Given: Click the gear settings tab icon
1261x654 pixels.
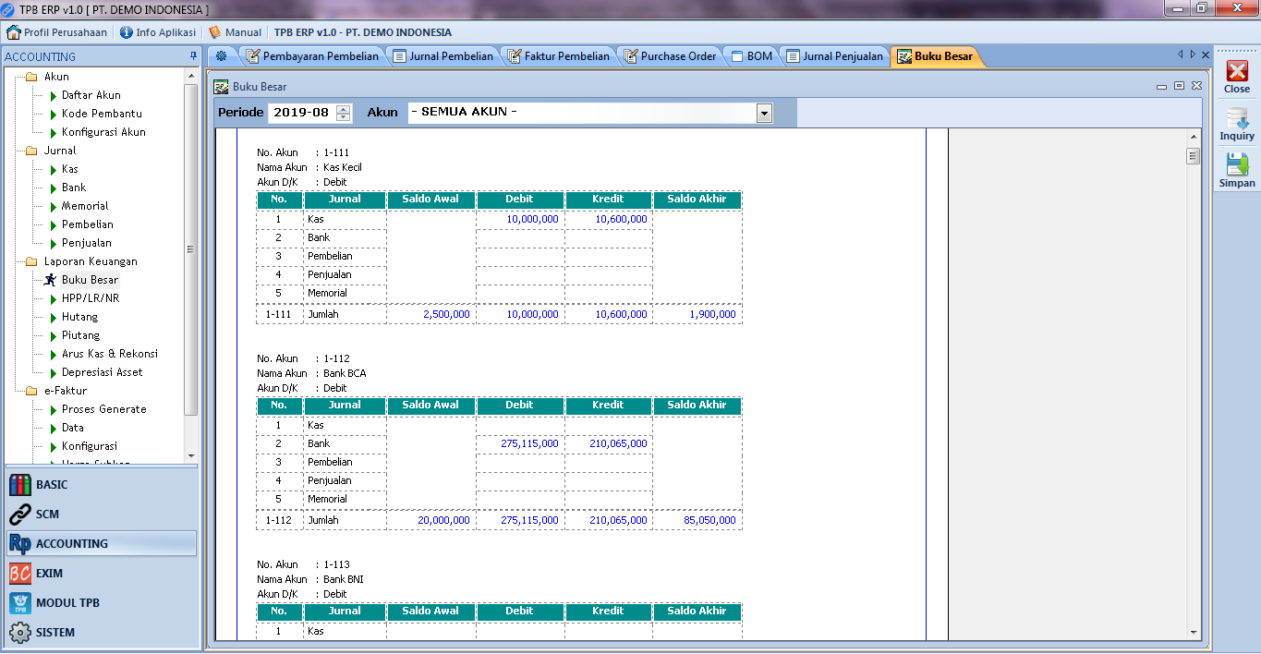Looking at the screenshot, I should click(222, 56).
